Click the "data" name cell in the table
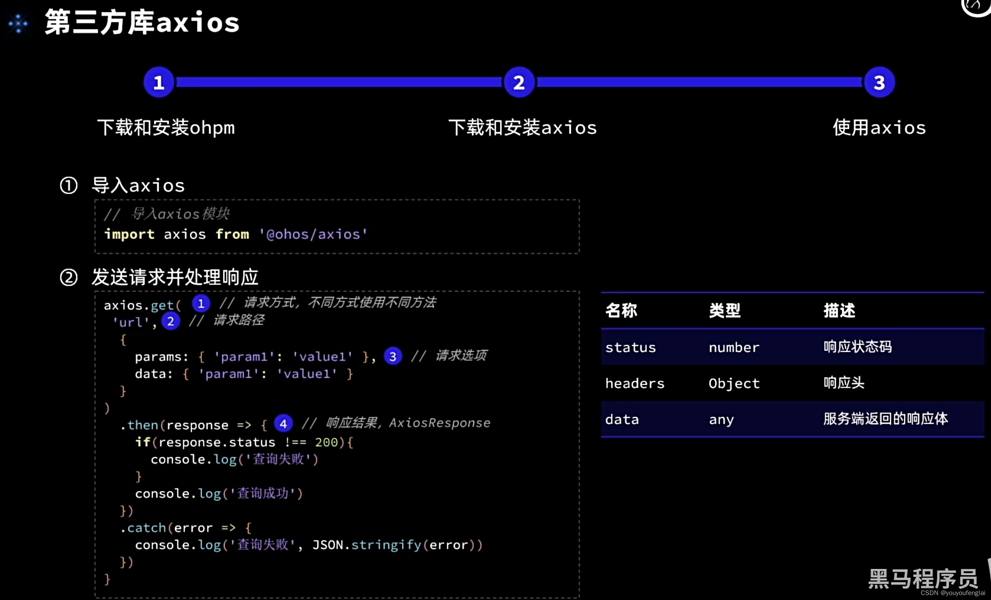 (622, 419)
